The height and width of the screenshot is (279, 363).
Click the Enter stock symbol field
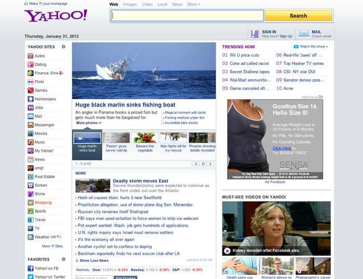94,277
